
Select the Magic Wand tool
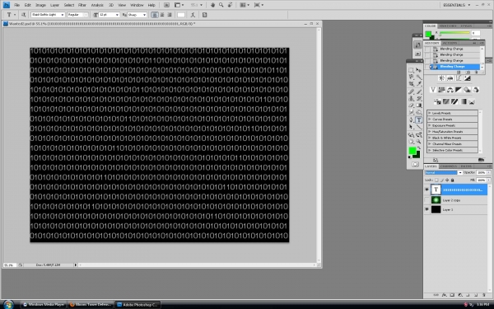(419, 77)
